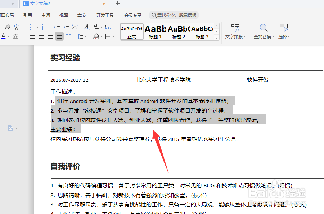Expand the borders dropdown arrow
Image resolution: width=324 pixels, height=214 pixels.
click(113, 37)
